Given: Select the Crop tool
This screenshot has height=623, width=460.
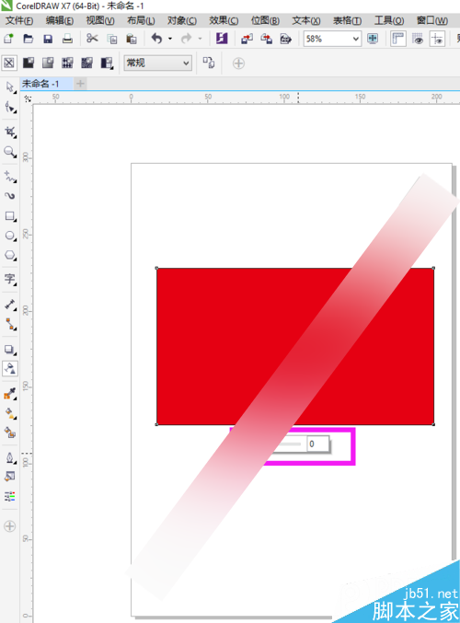Looking at the screenshot, I should [10, 132].
